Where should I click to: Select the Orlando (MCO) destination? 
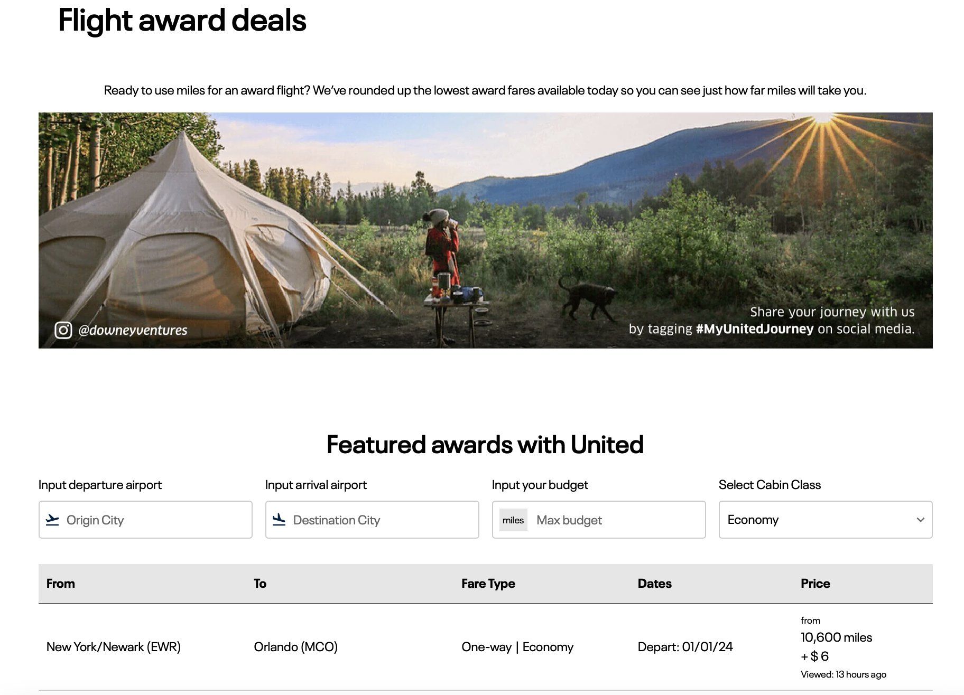tap(295, 647)
